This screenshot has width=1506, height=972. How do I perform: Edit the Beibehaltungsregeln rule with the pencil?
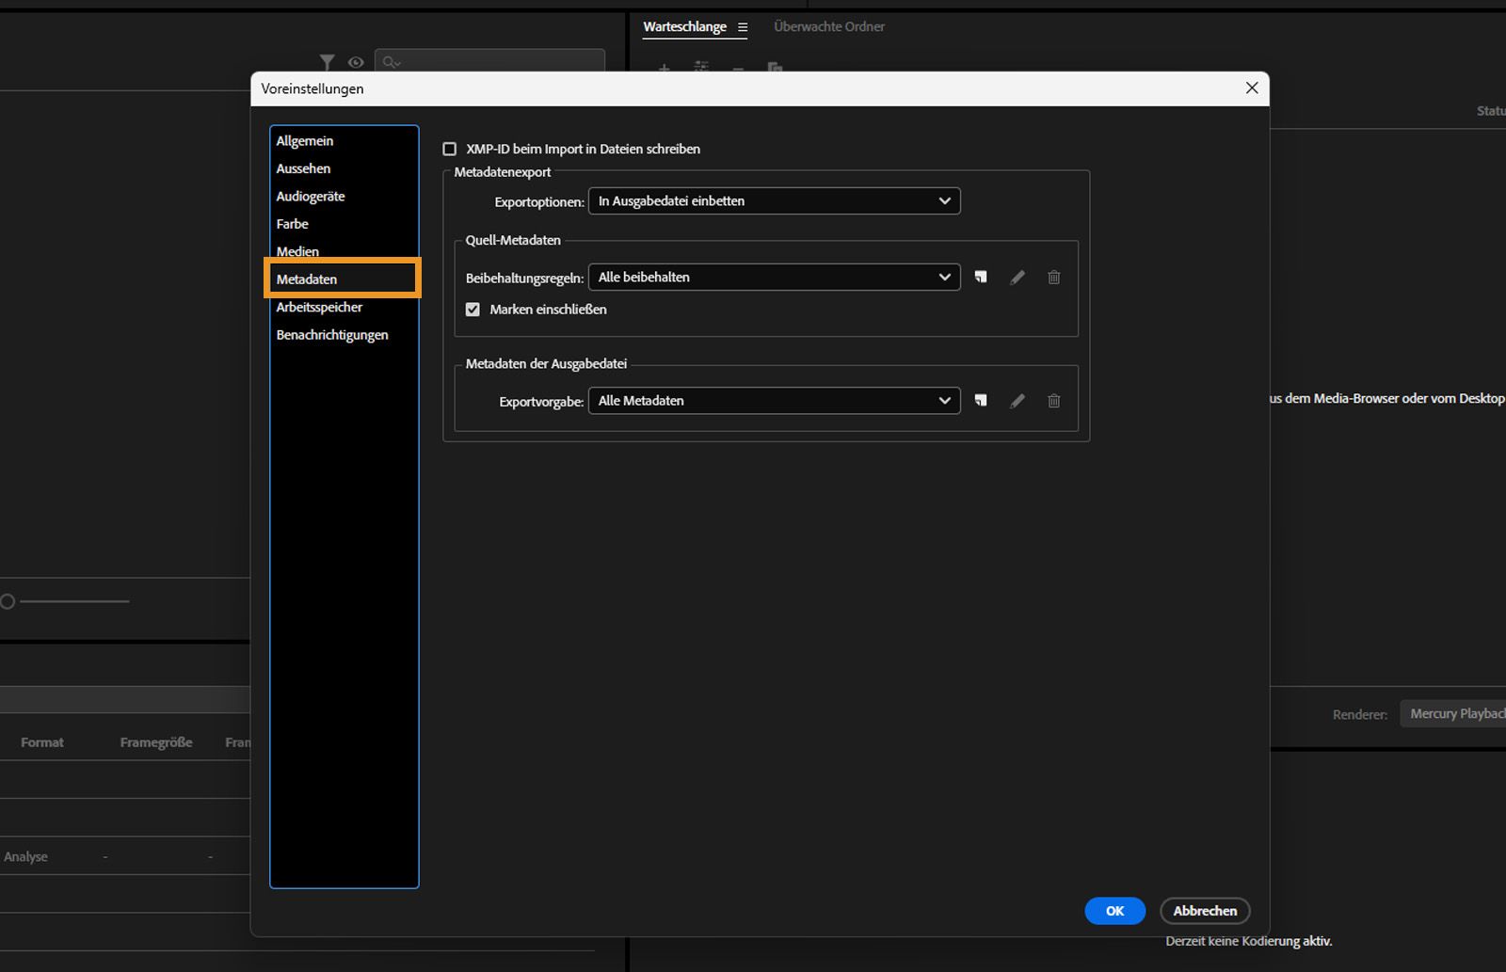coord(1017,278)
